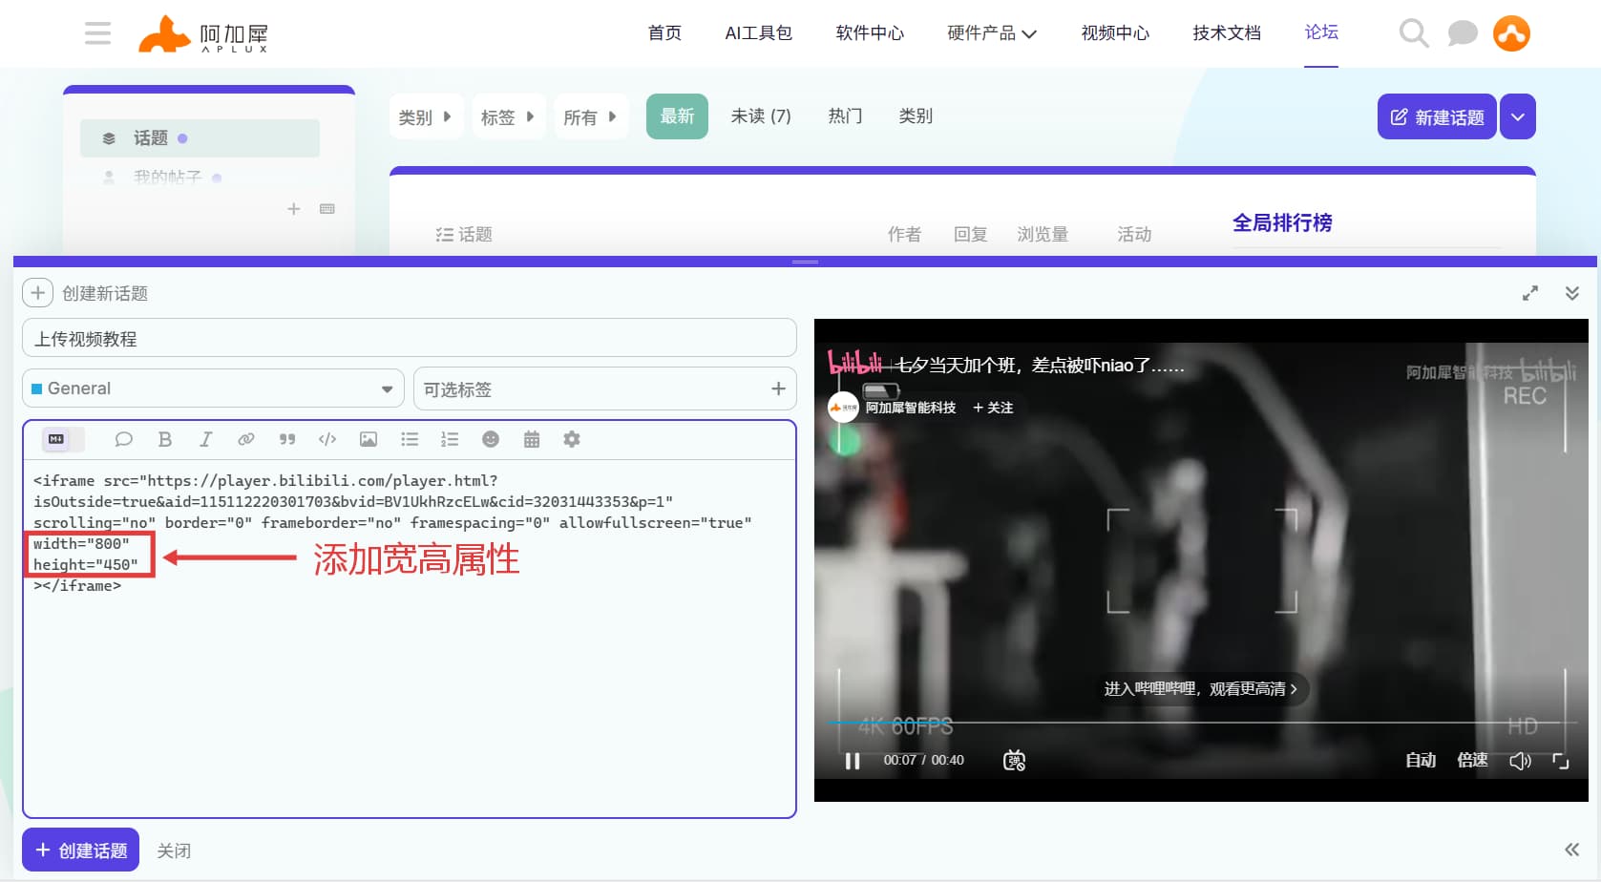Click the preformatted code icon
The height and width of the screenshot is (882, 1601).
click(327, 439)
